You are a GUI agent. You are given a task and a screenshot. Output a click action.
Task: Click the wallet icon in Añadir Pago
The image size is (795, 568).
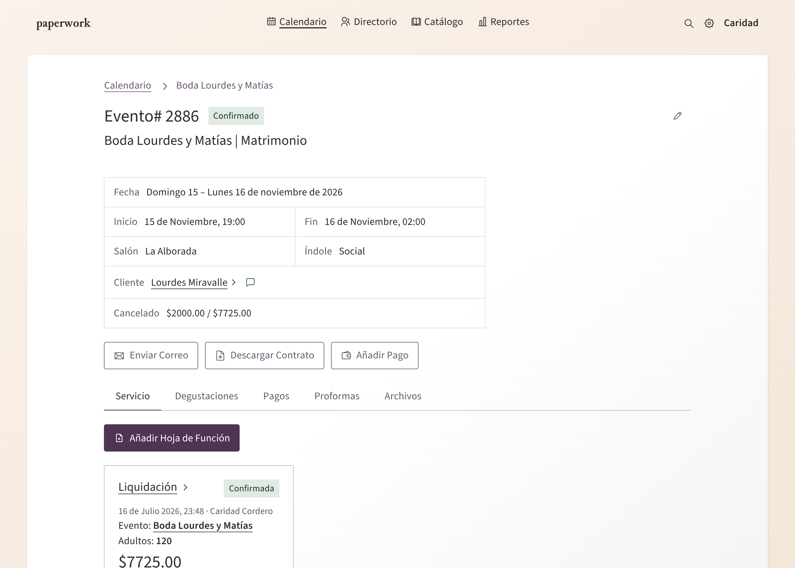[x=346, y=355]
